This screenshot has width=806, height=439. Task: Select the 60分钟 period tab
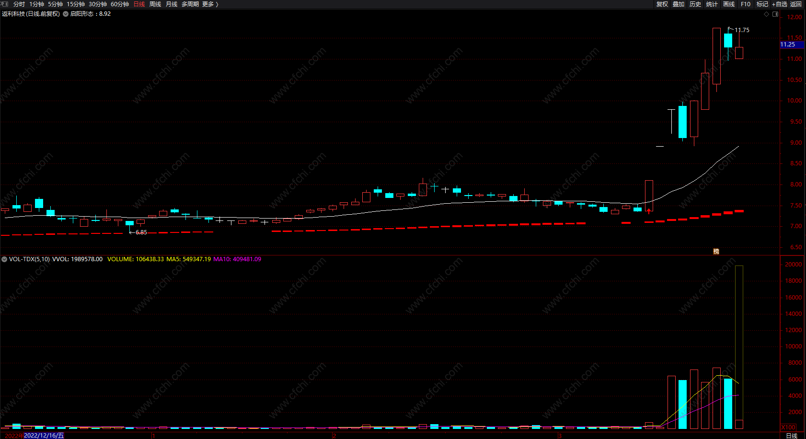click(120, 4)
